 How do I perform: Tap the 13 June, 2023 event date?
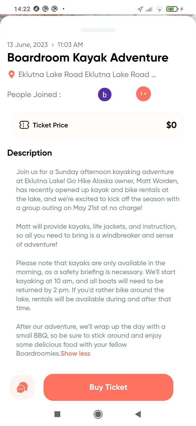coord(27,45)
